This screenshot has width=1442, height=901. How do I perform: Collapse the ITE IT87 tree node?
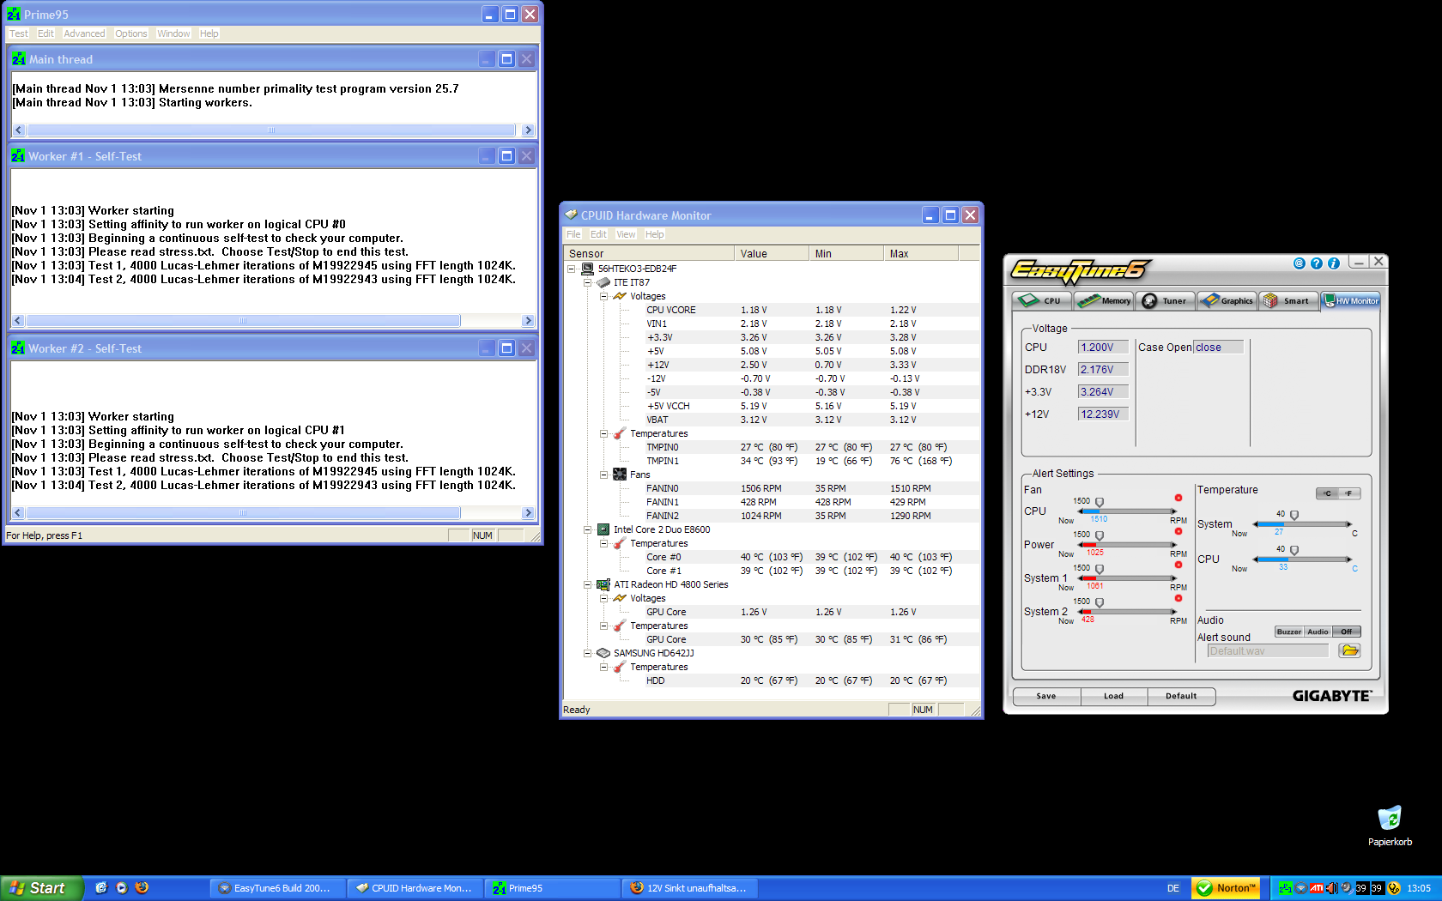(x=588, y=282)
